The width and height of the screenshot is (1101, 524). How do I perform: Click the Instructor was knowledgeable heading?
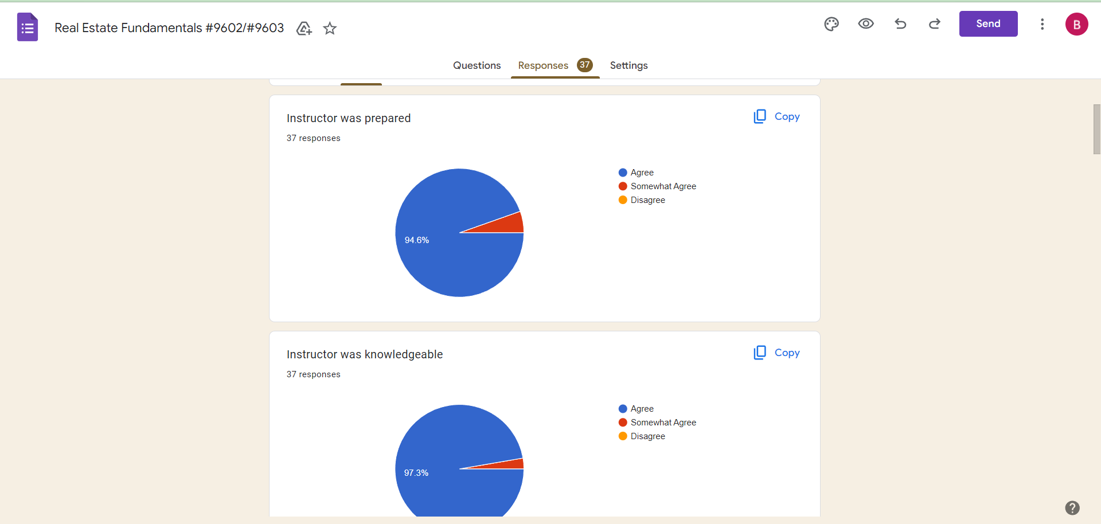point(365,354)
